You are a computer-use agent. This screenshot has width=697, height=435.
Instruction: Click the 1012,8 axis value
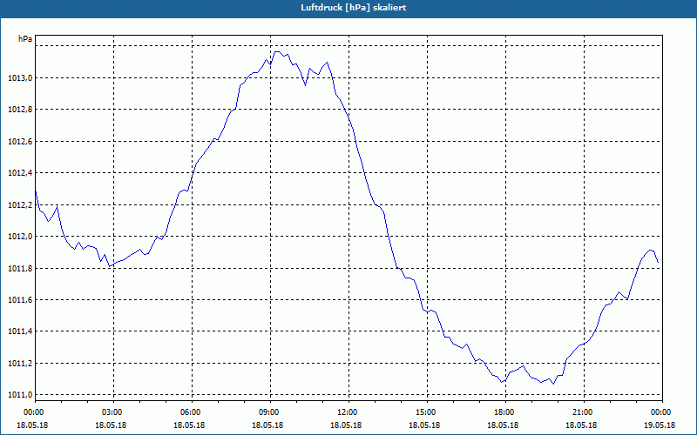point(20,110)
